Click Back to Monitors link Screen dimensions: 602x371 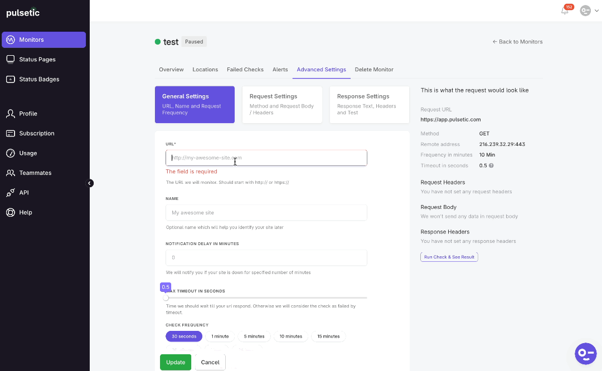pyautogui.click(x=517, y=41)
